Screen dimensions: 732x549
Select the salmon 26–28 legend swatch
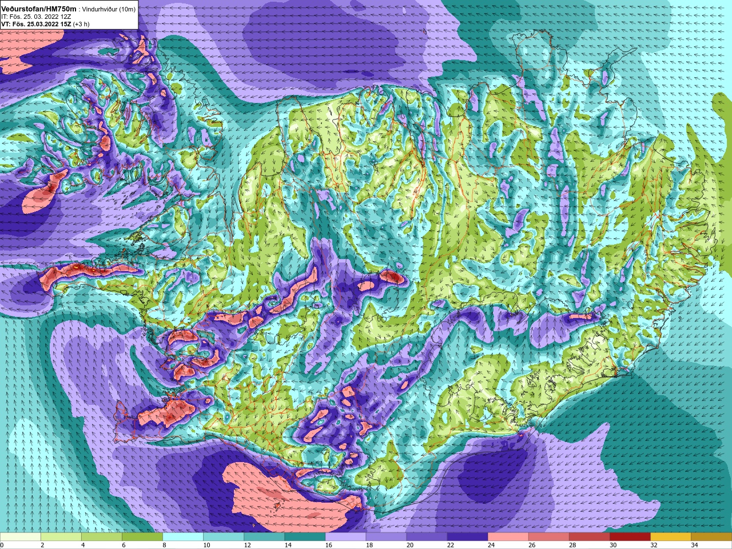pyautogui.click(x=548, y=538)
